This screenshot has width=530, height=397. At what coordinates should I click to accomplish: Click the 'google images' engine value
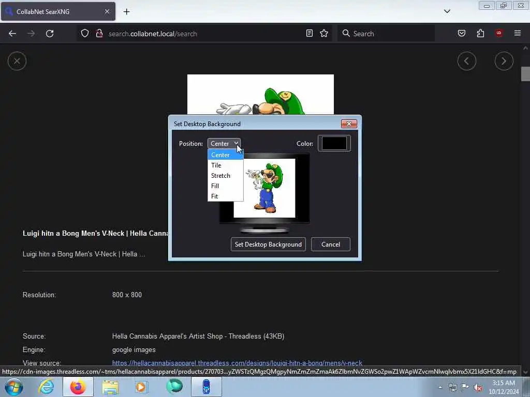point(134,350)
